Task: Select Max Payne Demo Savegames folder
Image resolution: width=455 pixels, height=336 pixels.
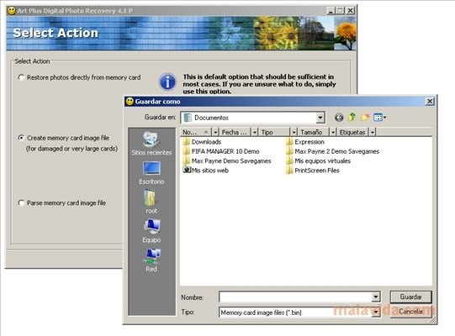Action: (x=227, y=161)
